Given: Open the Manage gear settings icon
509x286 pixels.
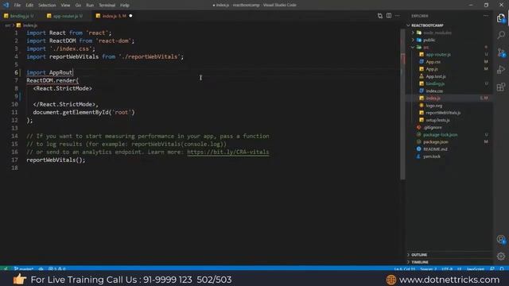Looking at the screenshot, I should point(501,256).
